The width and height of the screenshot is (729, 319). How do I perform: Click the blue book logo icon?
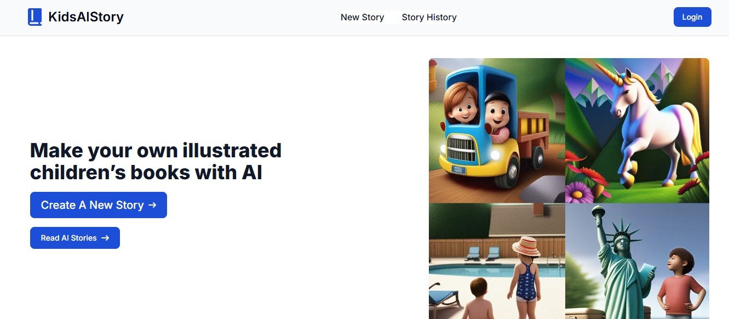click(x=35, y=17)
